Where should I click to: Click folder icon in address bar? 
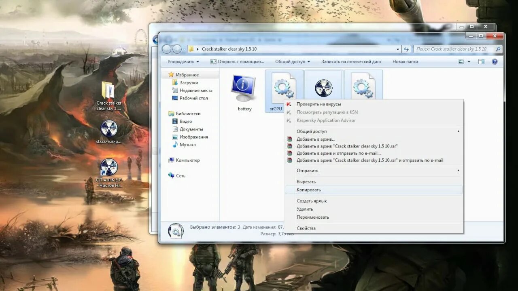pyautogui.click(x=191, y=49)
